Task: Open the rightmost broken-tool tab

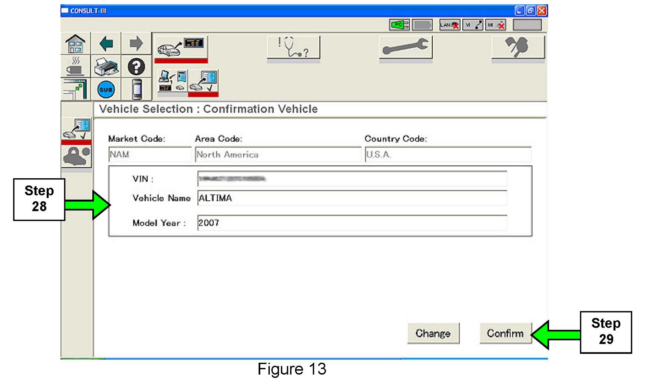Action: click(x=518, y=48)
